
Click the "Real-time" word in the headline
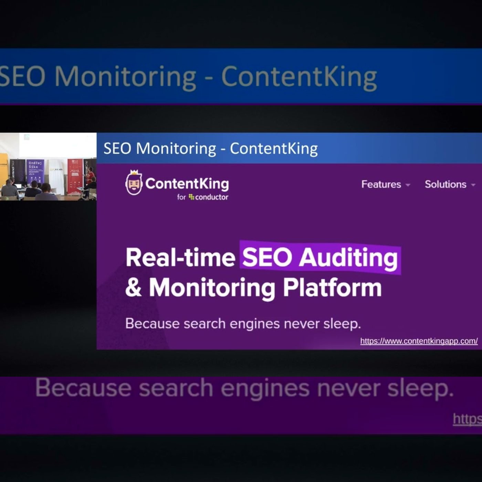[x=180, y=258]
